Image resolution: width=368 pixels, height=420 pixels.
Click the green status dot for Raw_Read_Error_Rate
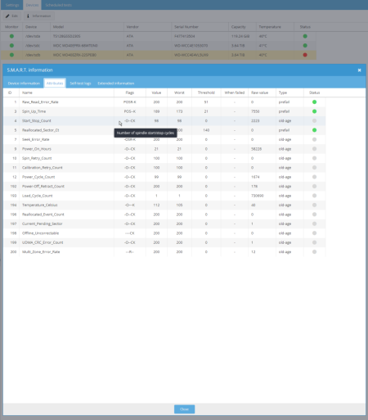pyautogui.click(x=314, y=102)
